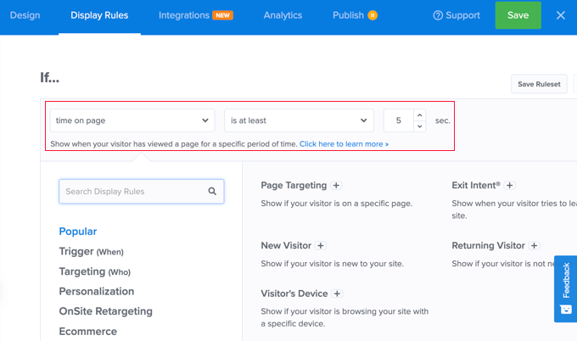Close the campaign builder with X
Viewport: 577px width, 341px height.
pyautogui.click(x=560, y=15)
